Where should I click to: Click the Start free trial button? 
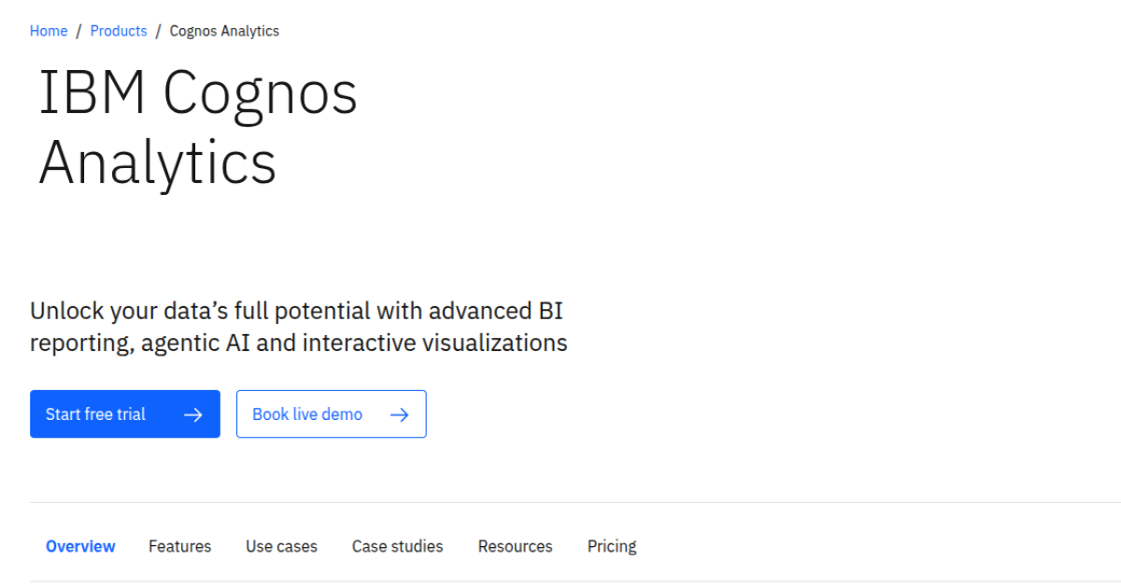tap(125, 414)
